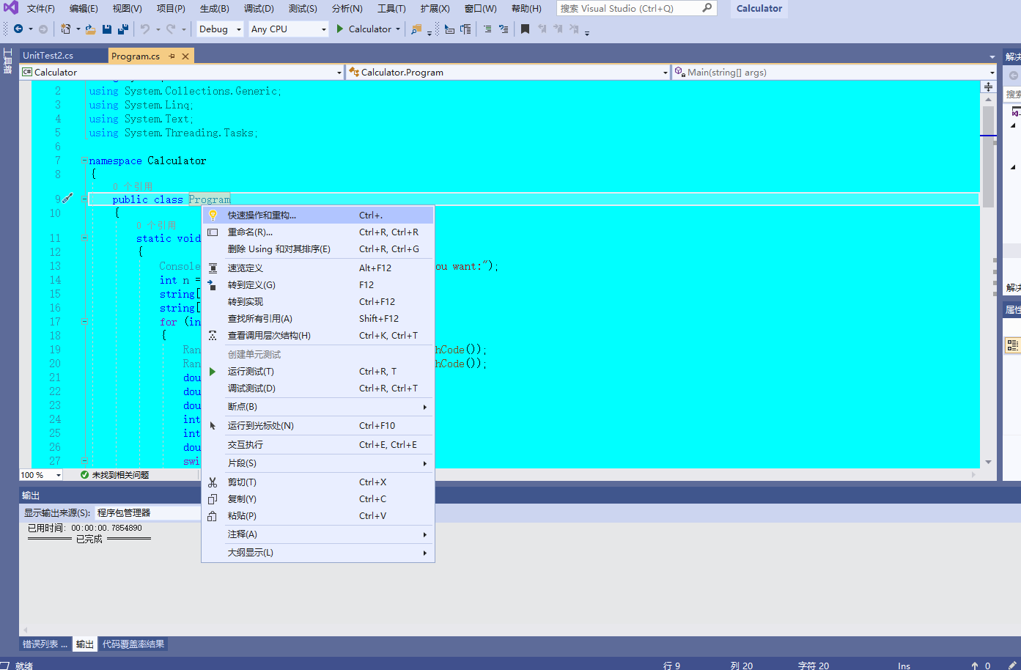Choose 交互执行 in context menu
Image resolution: width=1021 pixels, height=670 pixels.
(x=318, y=445)
